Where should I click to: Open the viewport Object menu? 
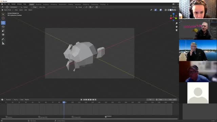(x=30, y=10)
